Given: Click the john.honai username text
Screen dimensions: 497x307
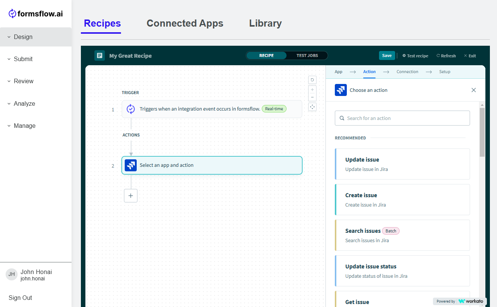Looking at the screenshot, I should [x=33, y=279].
